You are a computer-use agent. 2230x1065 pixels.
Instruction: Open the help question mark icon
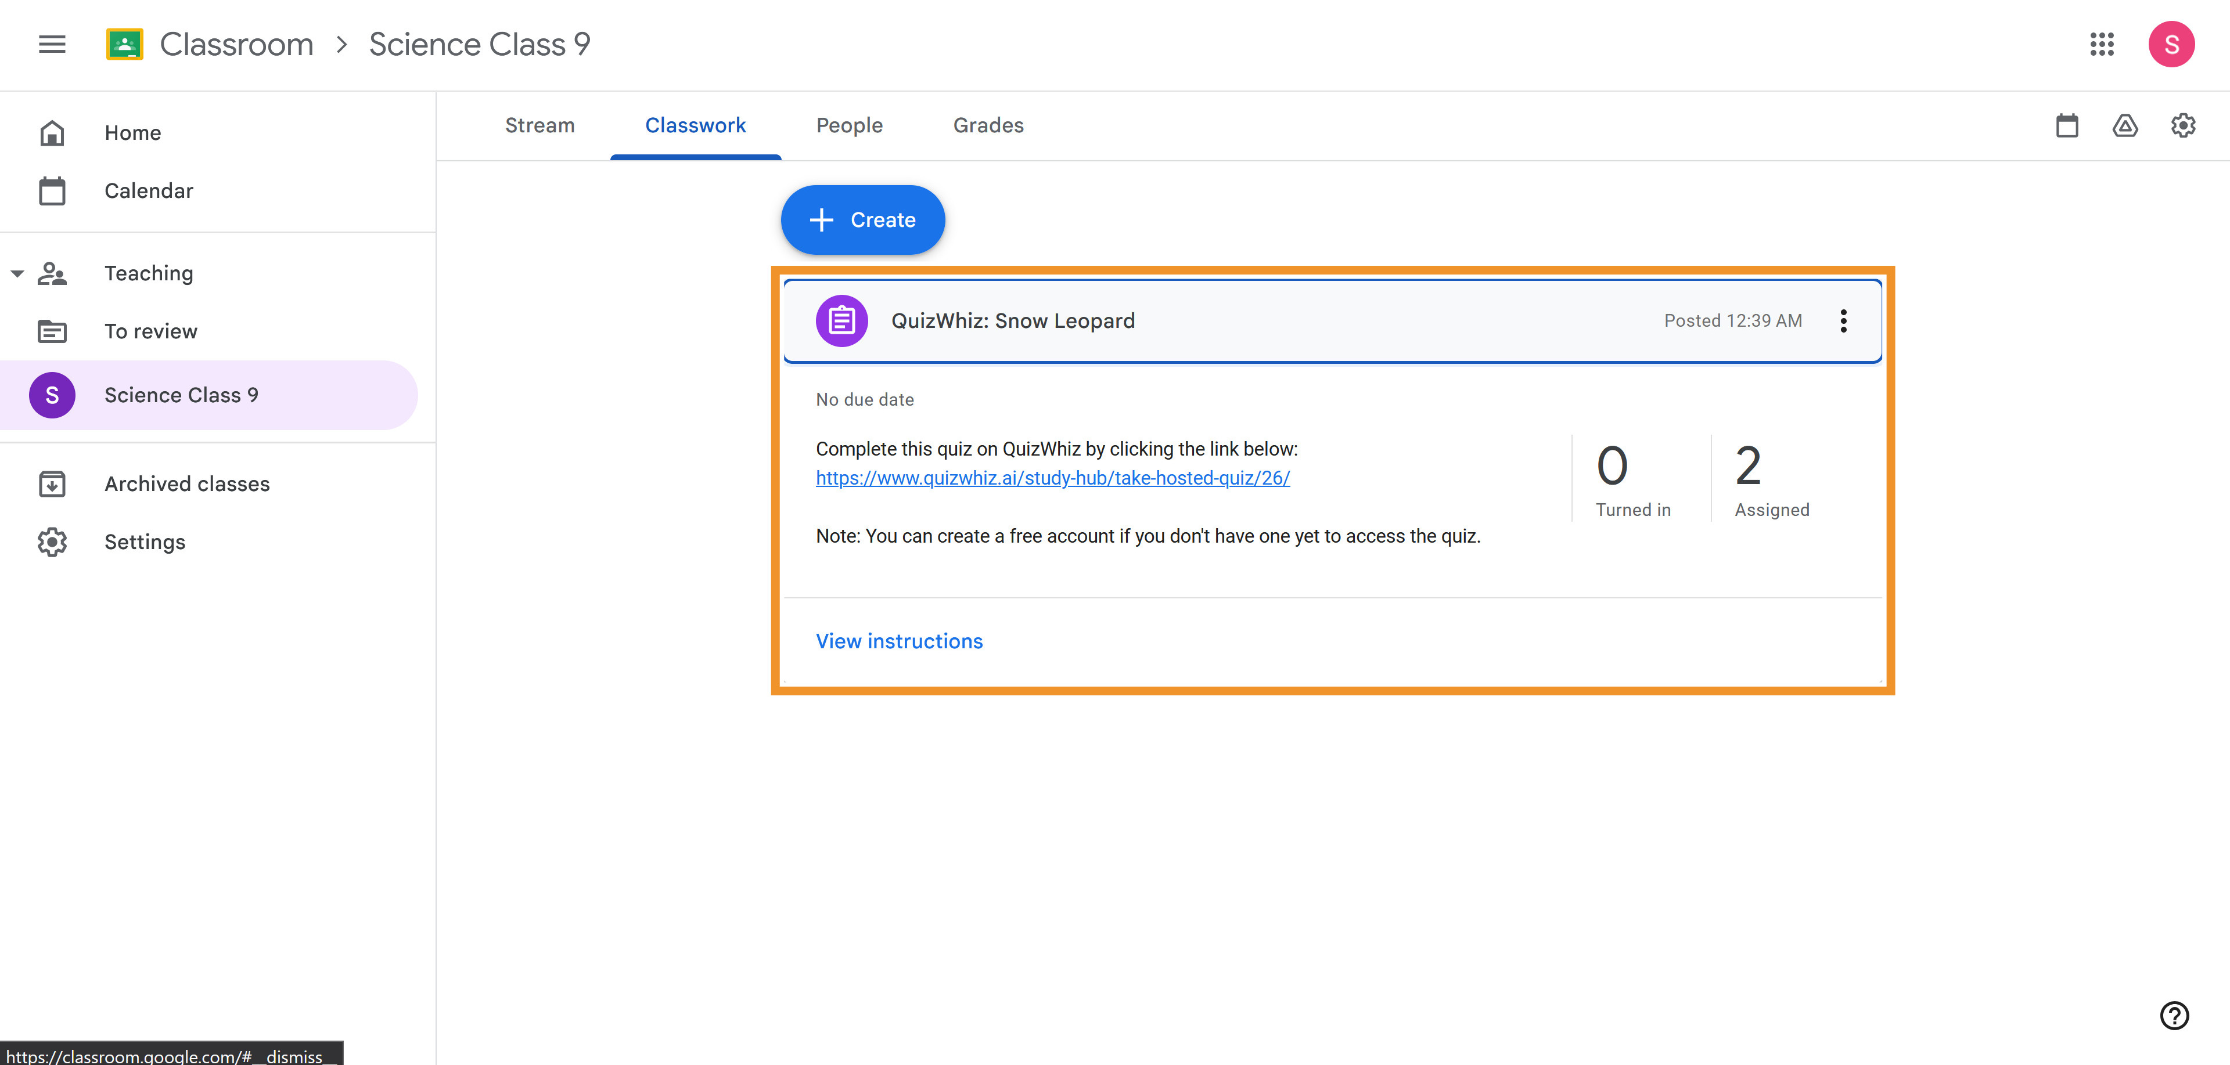pos(2175,1016)
